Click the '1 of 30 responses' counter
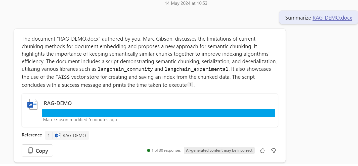358x166 pixels. [x=166, y=150]
